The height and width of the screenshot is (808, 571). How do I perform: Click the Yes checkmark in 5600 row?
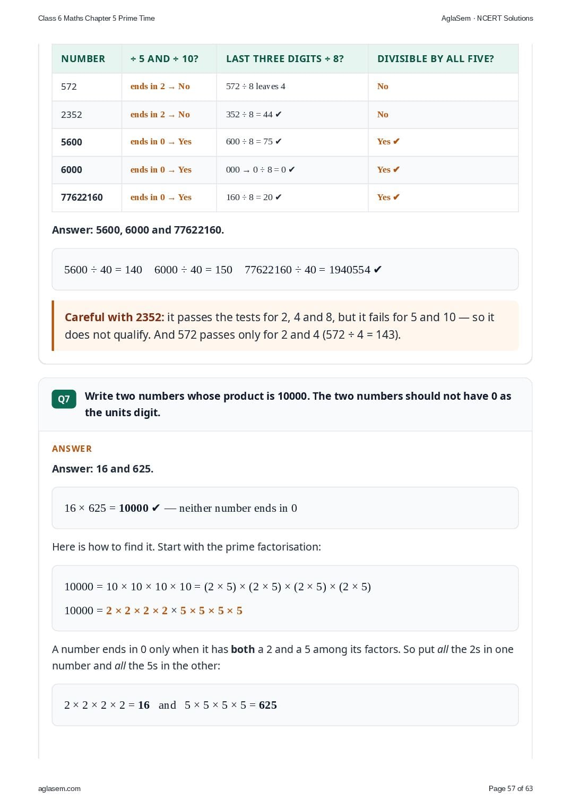pos(388,142)
